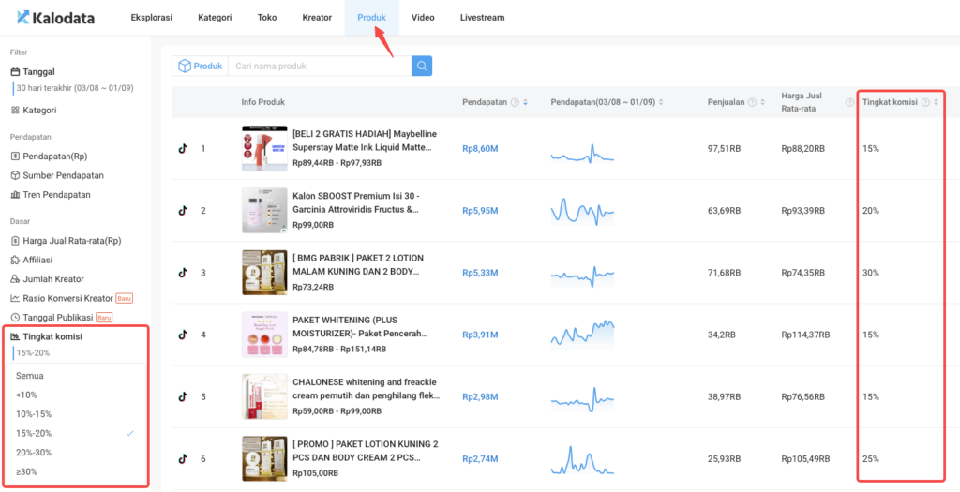Click the Cari nama produk search field
Screen dimensions: 960x492
point(320,67)
